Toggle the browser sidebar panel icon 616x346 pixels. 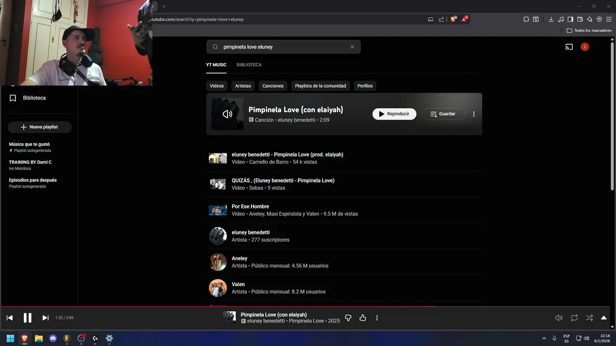[x=570, y=19]
